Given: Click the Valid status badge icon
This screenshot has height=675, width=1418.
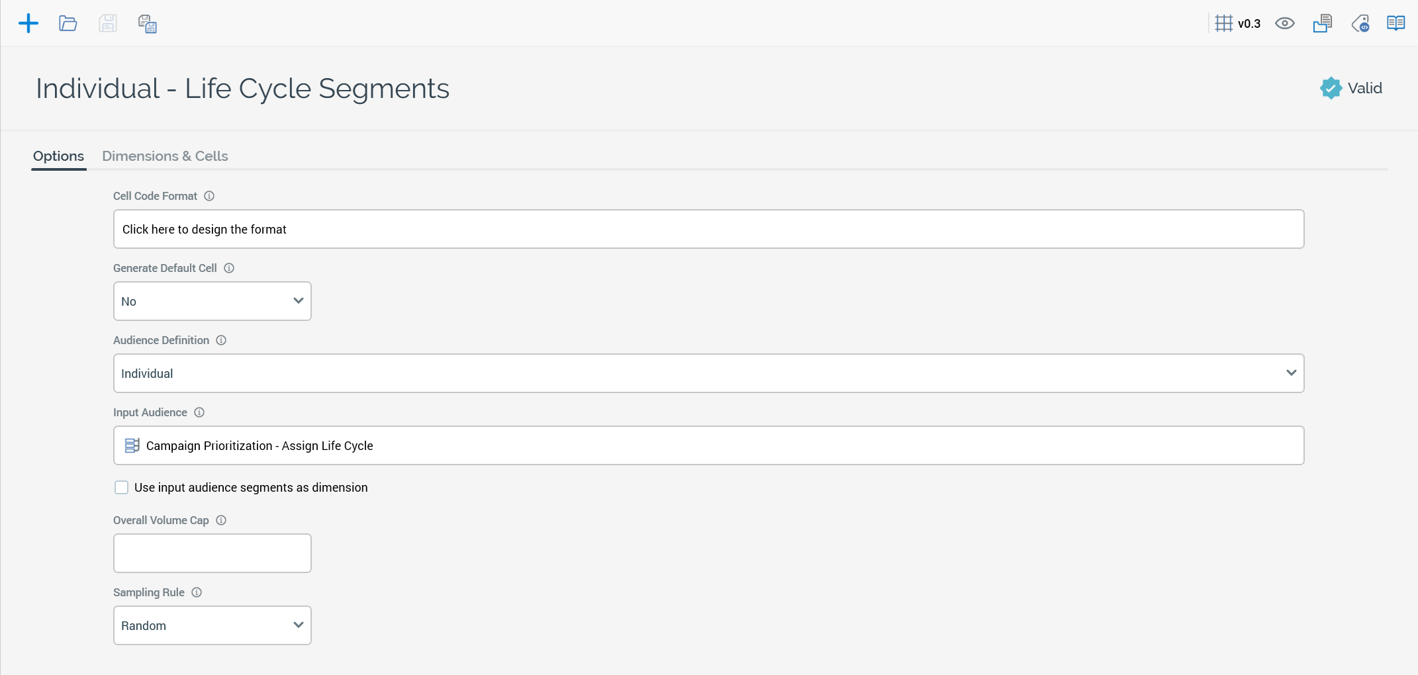Looking at the screenshot, I should click(x=1331, y=88).
